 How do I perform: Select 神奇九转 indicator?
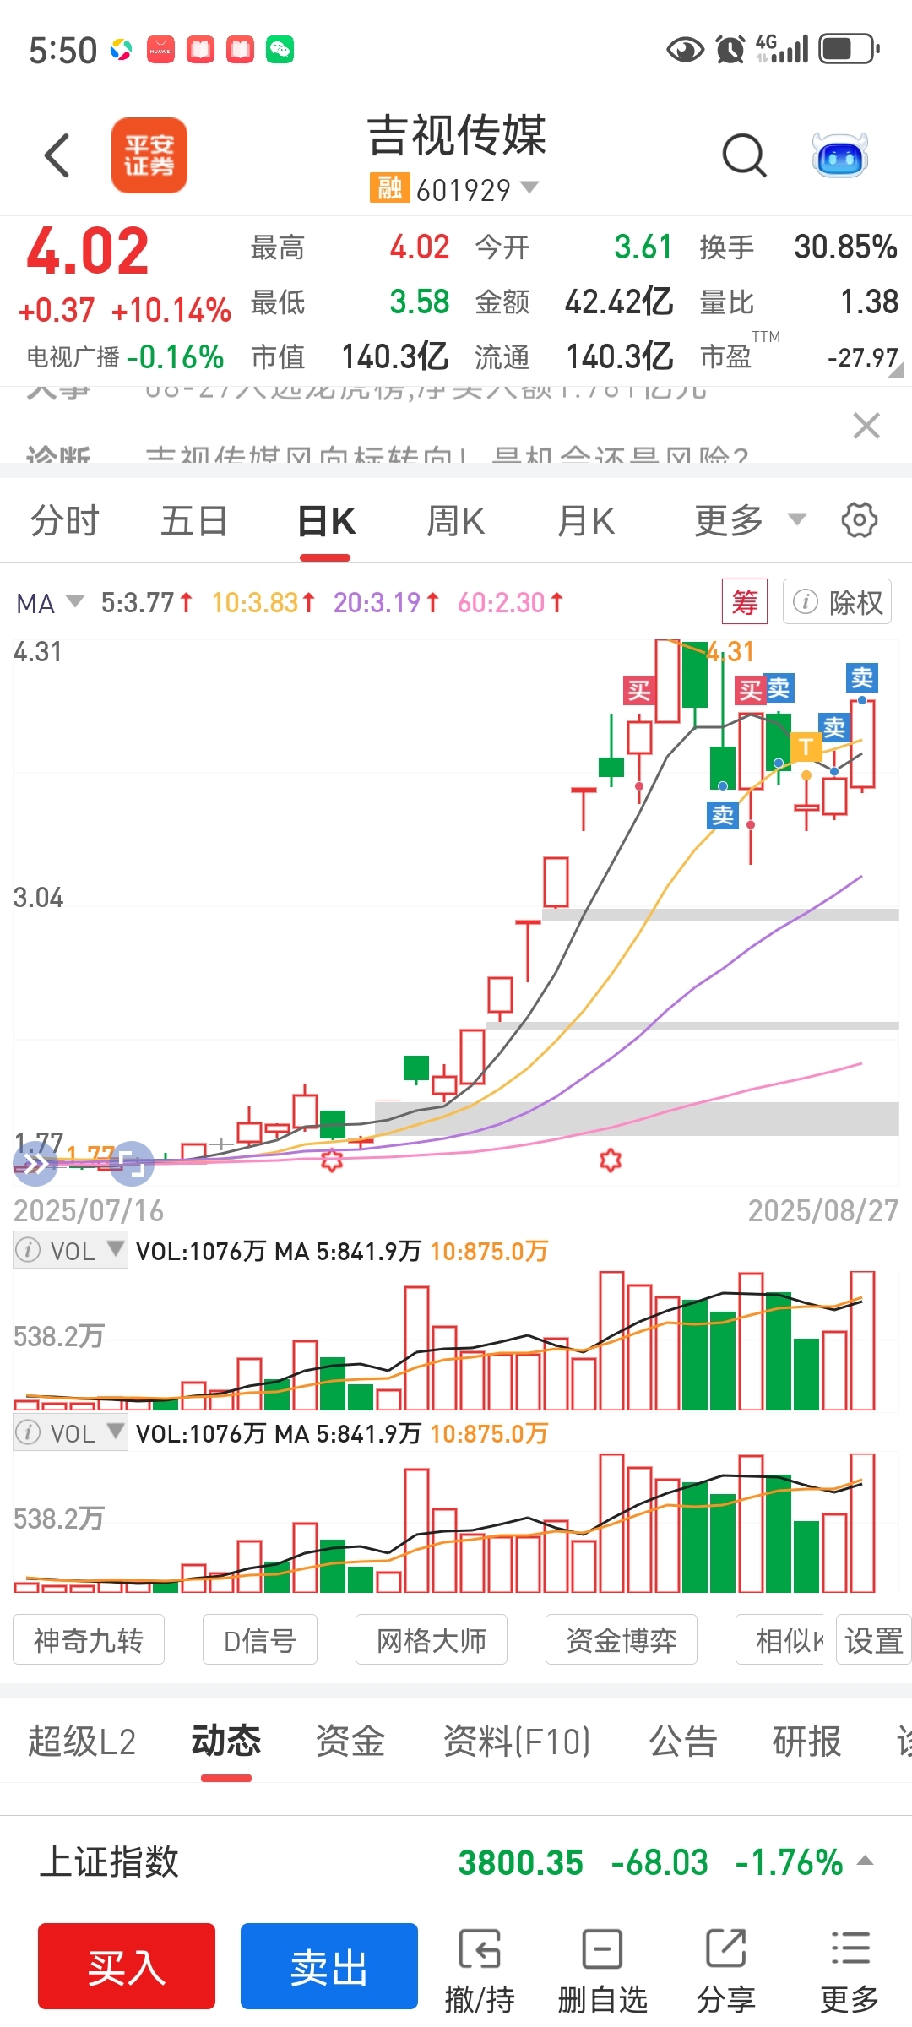[x=89, y=1640]
